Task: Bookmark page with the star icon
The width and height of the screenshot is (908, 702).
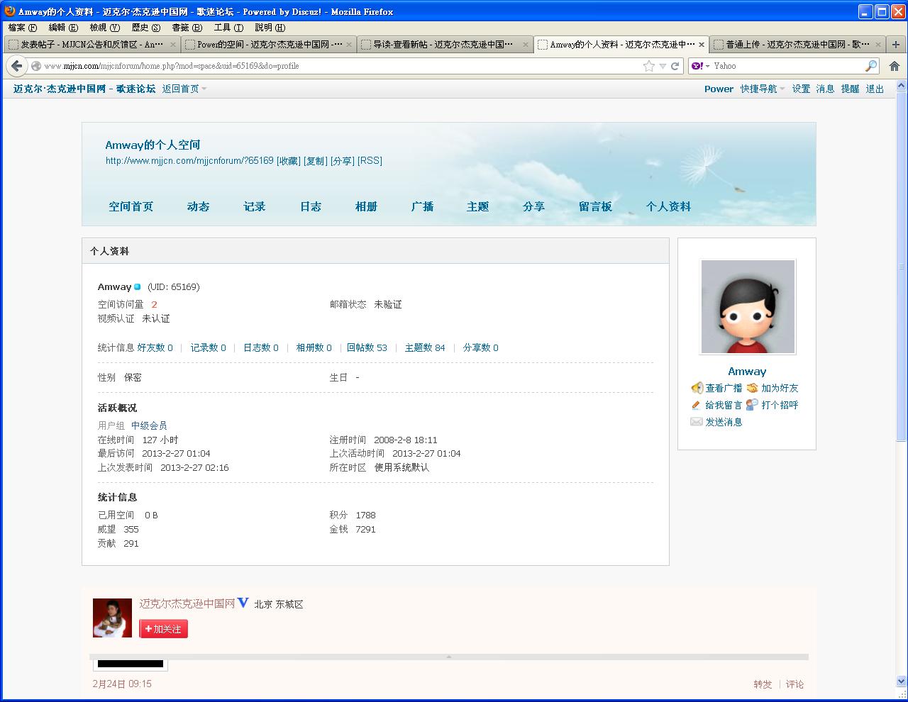Action: click(648, 66)
